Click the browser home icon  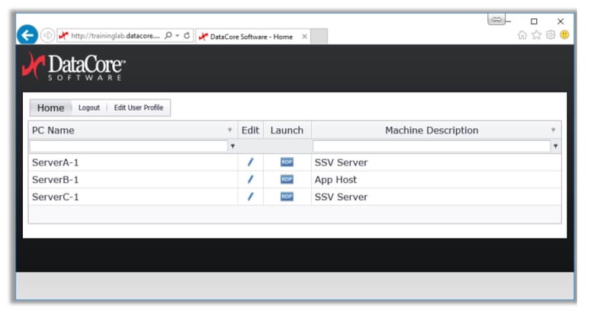522,35
